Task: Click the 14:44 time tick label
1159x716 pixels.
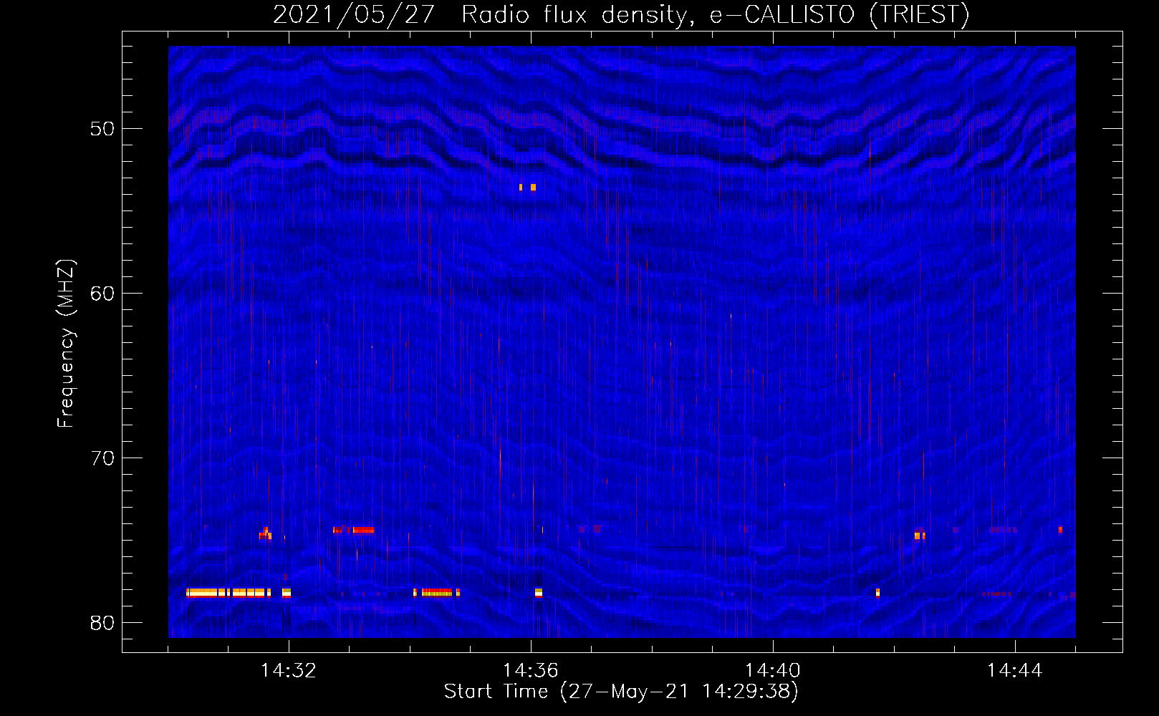Action: pos(1015,671)
